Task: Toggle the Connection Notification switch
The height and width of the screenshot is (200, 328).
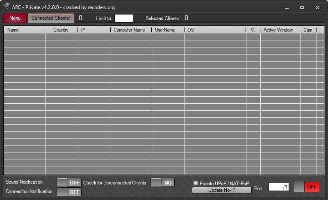Action: 69,191
